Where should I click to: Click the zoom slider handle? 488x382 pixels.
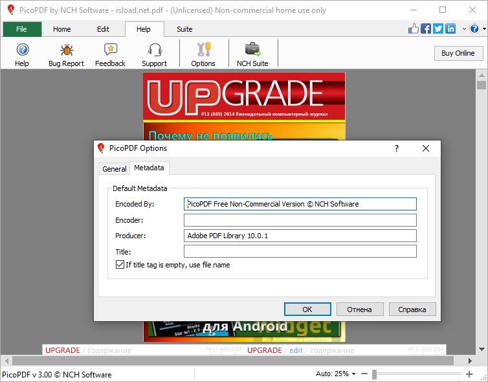point(374,374)
